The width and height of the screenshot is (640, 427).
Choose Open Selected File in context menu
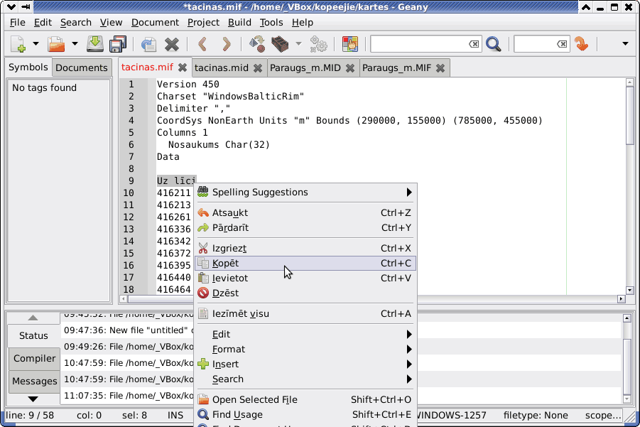pyautogui.click(x=305, y=400)
